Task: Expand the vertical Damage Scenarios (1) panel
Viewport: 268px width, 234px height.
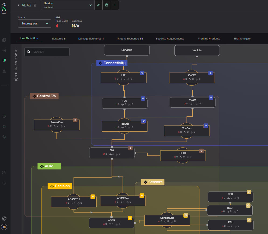Action: click(x=16, y=64)
